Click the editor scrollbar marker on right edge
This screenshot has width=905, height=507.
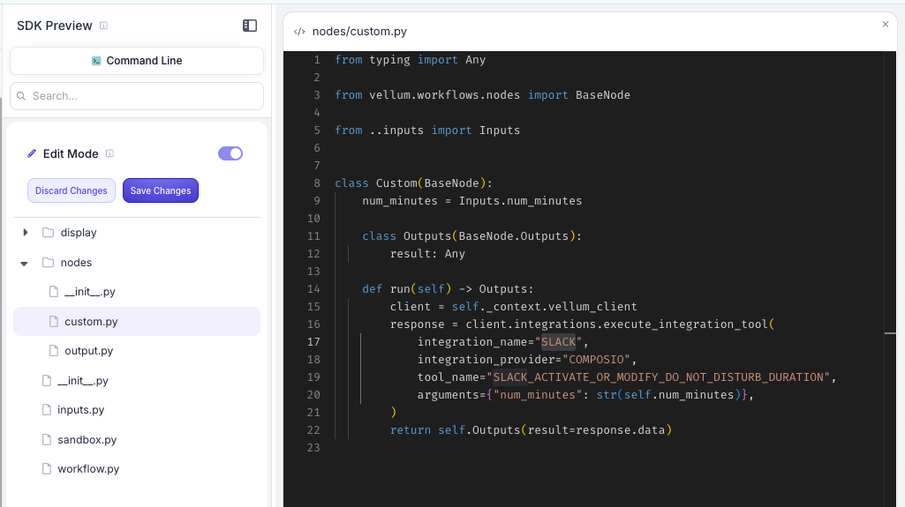tap(890, 333)
